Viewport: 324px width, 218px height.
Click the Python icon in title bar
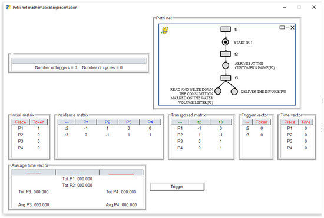(x=8, y=8)
